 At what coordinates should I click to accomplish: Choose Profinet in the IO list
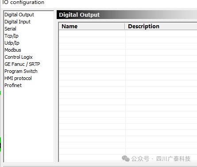pos(13,85)
